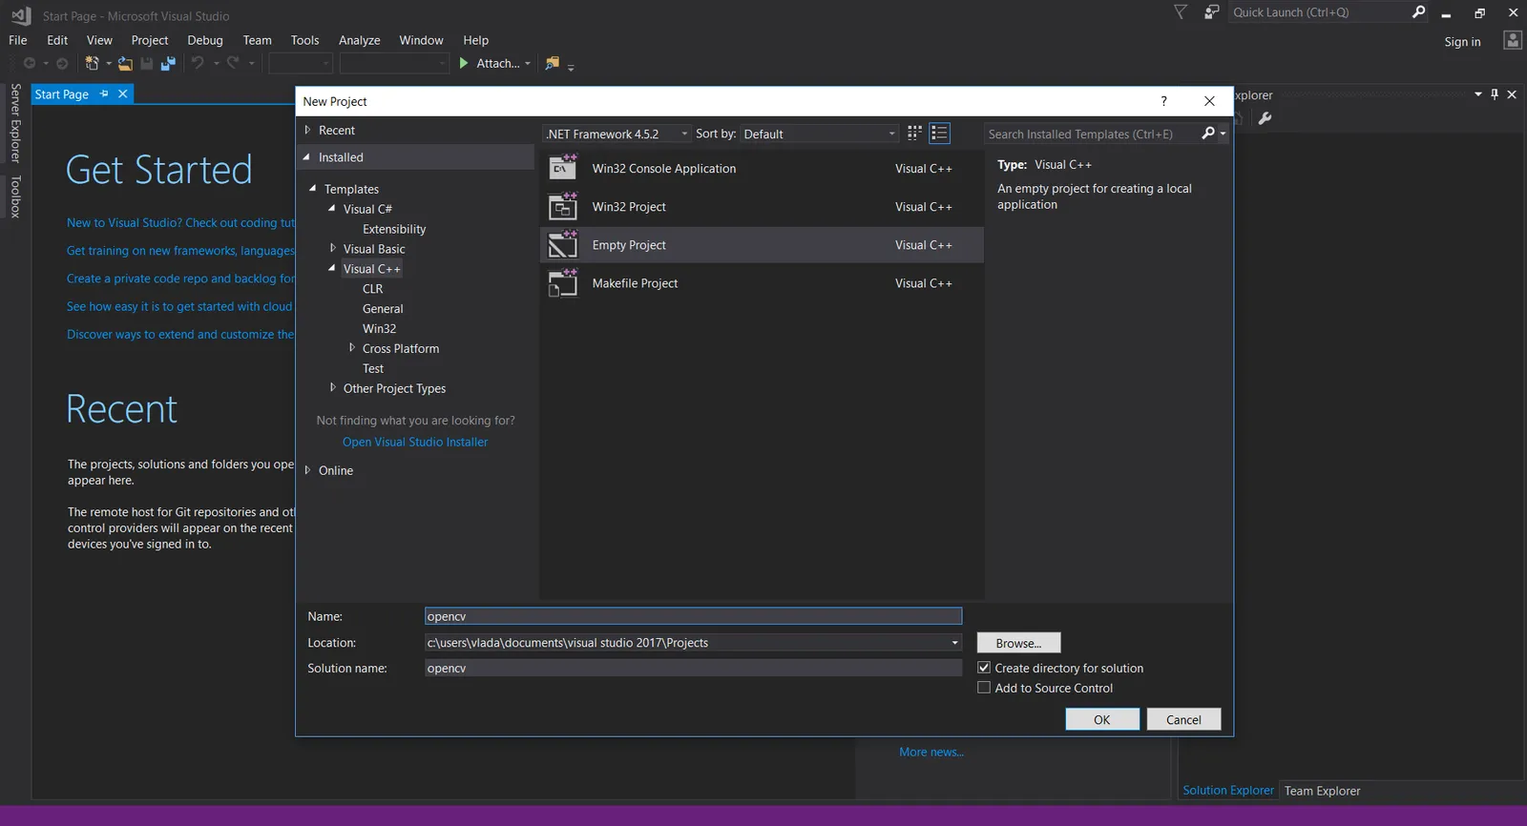Click the More news... link

click(x=931, y=752)
